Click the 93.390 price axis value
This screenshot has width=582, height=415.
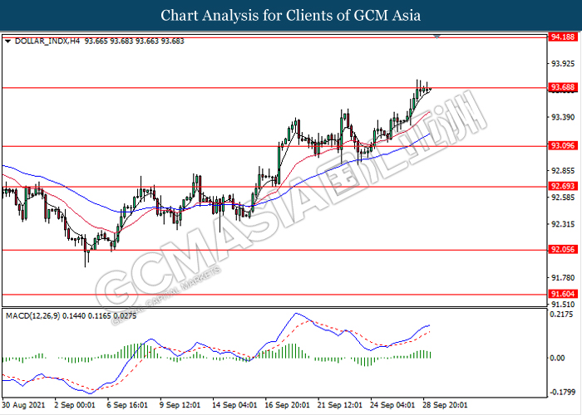563,118
